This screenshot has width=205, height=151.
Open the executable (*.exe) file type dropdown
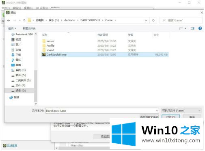coord(181,111)
